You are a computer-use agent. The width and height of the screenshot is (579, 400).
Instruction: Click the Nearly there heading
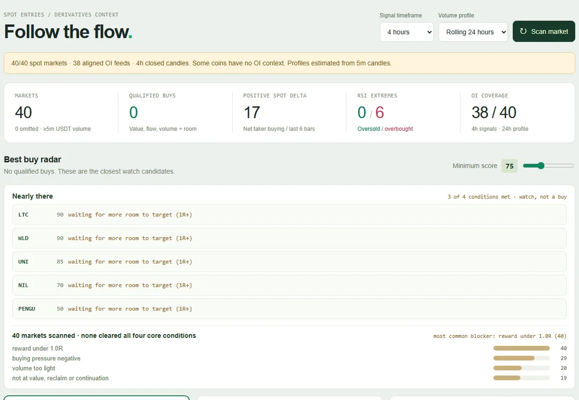coord(33,196)
